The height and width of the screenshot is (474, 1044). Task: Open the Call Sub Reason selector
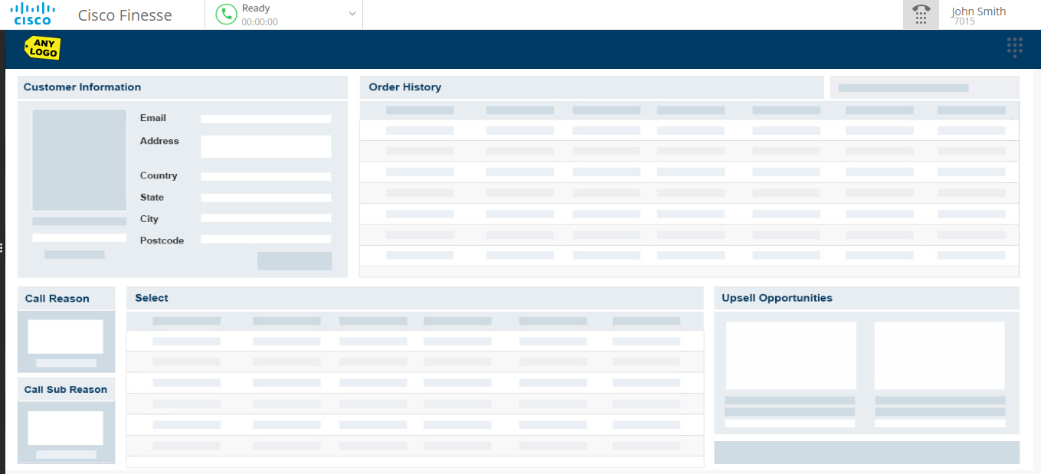[x=65, y=427]
